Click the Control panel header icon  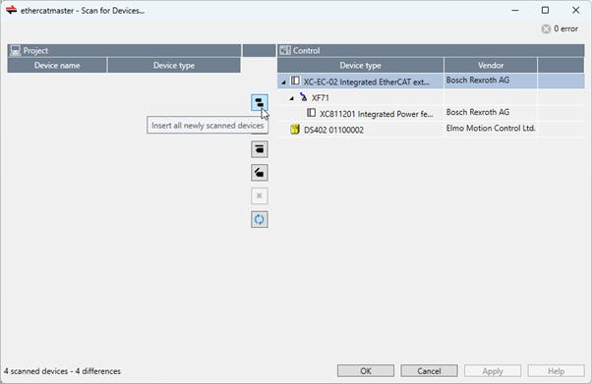coord(285,50)
